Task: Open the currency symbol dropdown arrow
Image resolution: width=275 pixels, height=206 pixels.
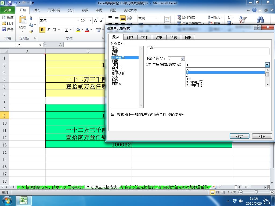Action: click(267, 65)
